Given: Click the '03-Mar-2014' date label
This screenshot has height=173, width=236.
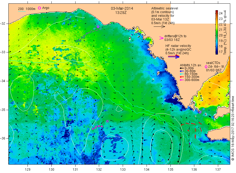Looking at the screenshot, I should (122, 8).
